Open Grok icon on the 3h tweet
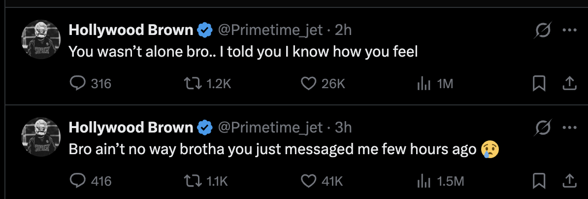588x199 pixels. [x=543, y=129]
